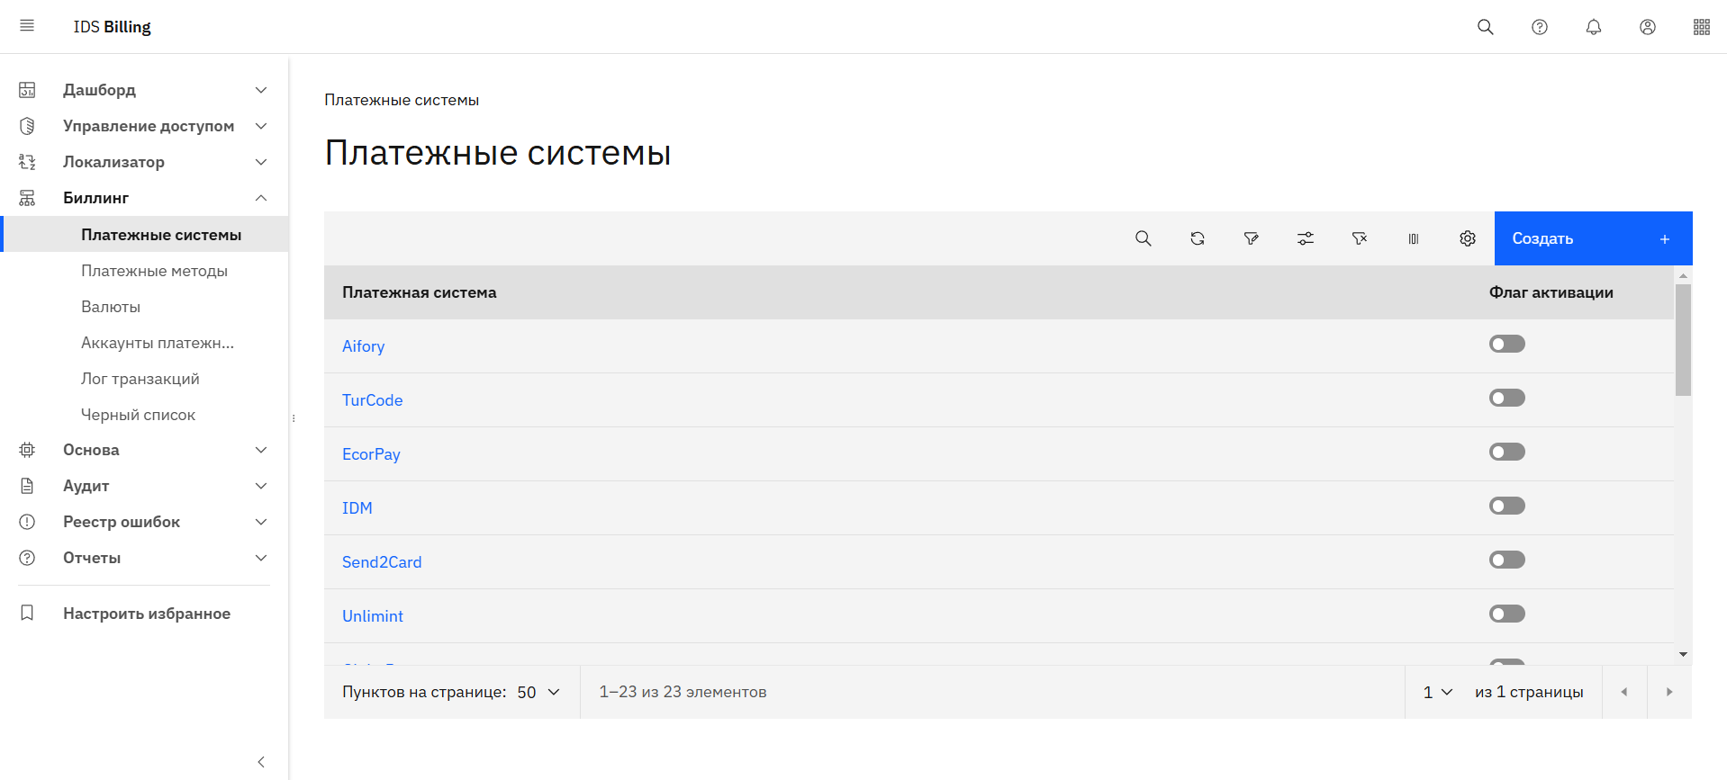Open the EcorPay payment system link
The image size is (1727, 780).
pyautogui.click(x=371, y=454)
